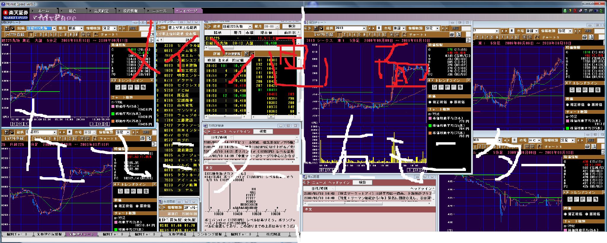
Task: Open the 総合 menu tab
Action: (72, 11)
